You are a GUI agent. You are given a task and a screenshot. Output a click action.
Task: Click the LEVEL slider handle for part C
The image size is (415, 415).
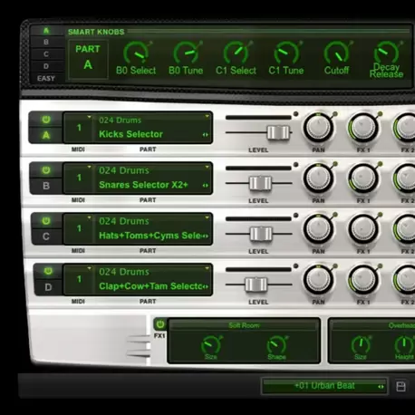pyautogui.click(x=261, y=234)
